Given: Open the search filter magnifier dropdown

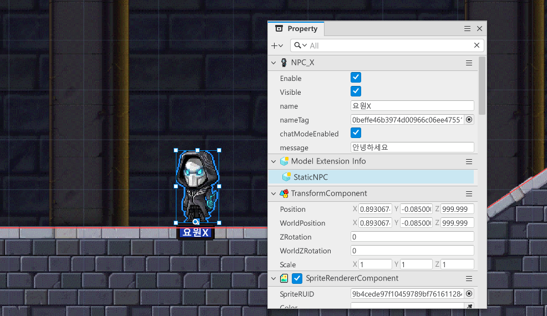Looking at the screenshot, I should pos(300,45).
